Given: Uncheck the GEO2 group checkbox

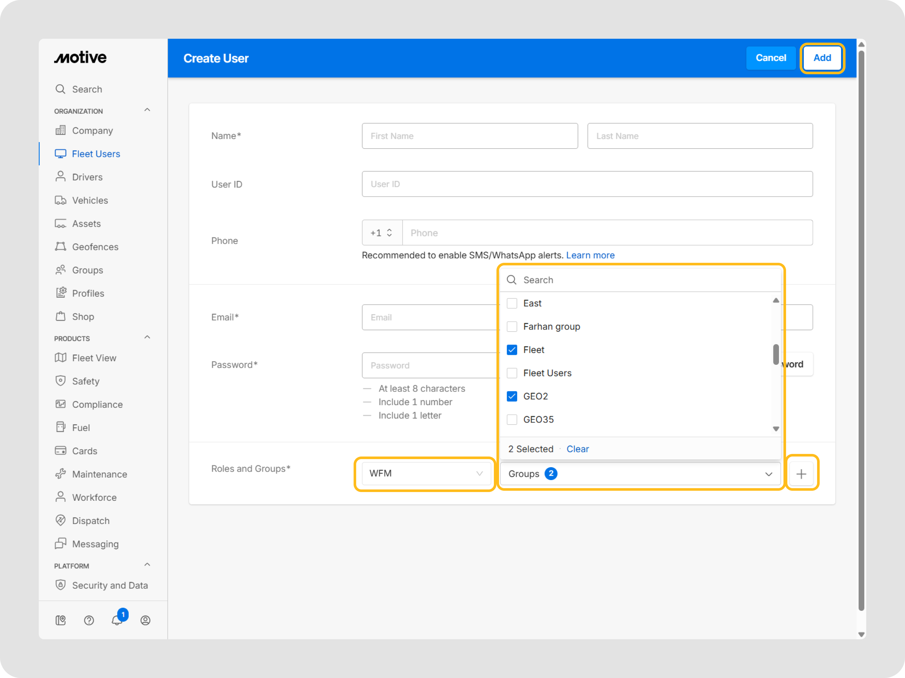Looking at the screenshot, I should tap(512, 396).
